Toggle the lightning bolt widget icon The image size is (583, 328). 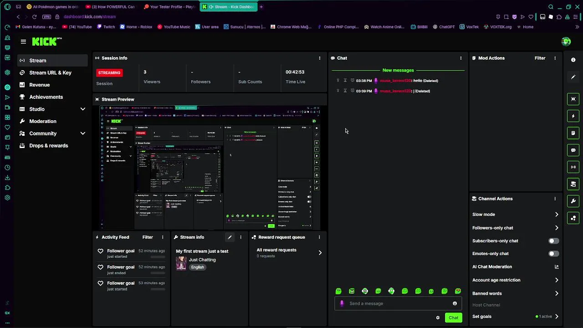(573, 116)
